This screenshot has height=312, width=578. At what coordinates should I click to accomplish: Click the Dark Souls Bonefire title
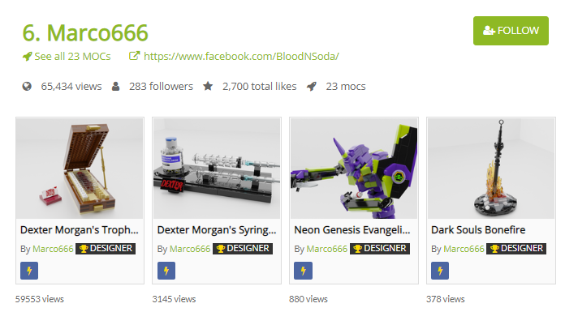pyautogui.click(x=478, y=230)
